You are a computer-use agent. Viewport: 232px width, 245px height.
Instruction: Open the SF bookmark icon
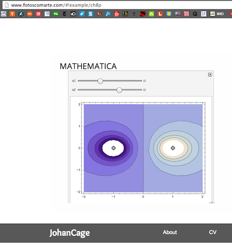[204, 14]
